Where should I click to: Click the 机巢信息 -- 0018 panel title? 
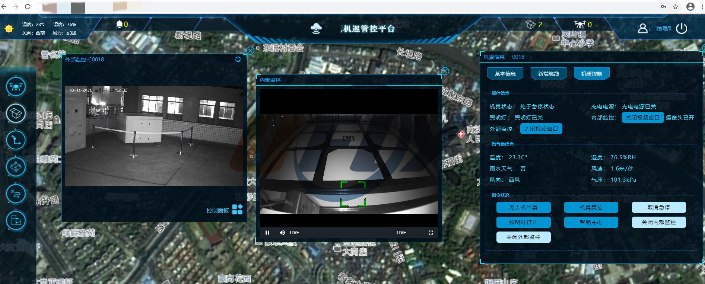click(x=504, y=57)
